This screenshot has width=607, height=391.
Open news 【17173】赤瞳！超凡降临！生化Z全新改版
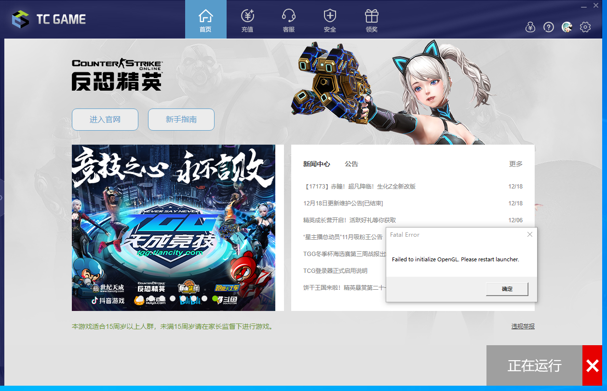(x=360, y=187)
